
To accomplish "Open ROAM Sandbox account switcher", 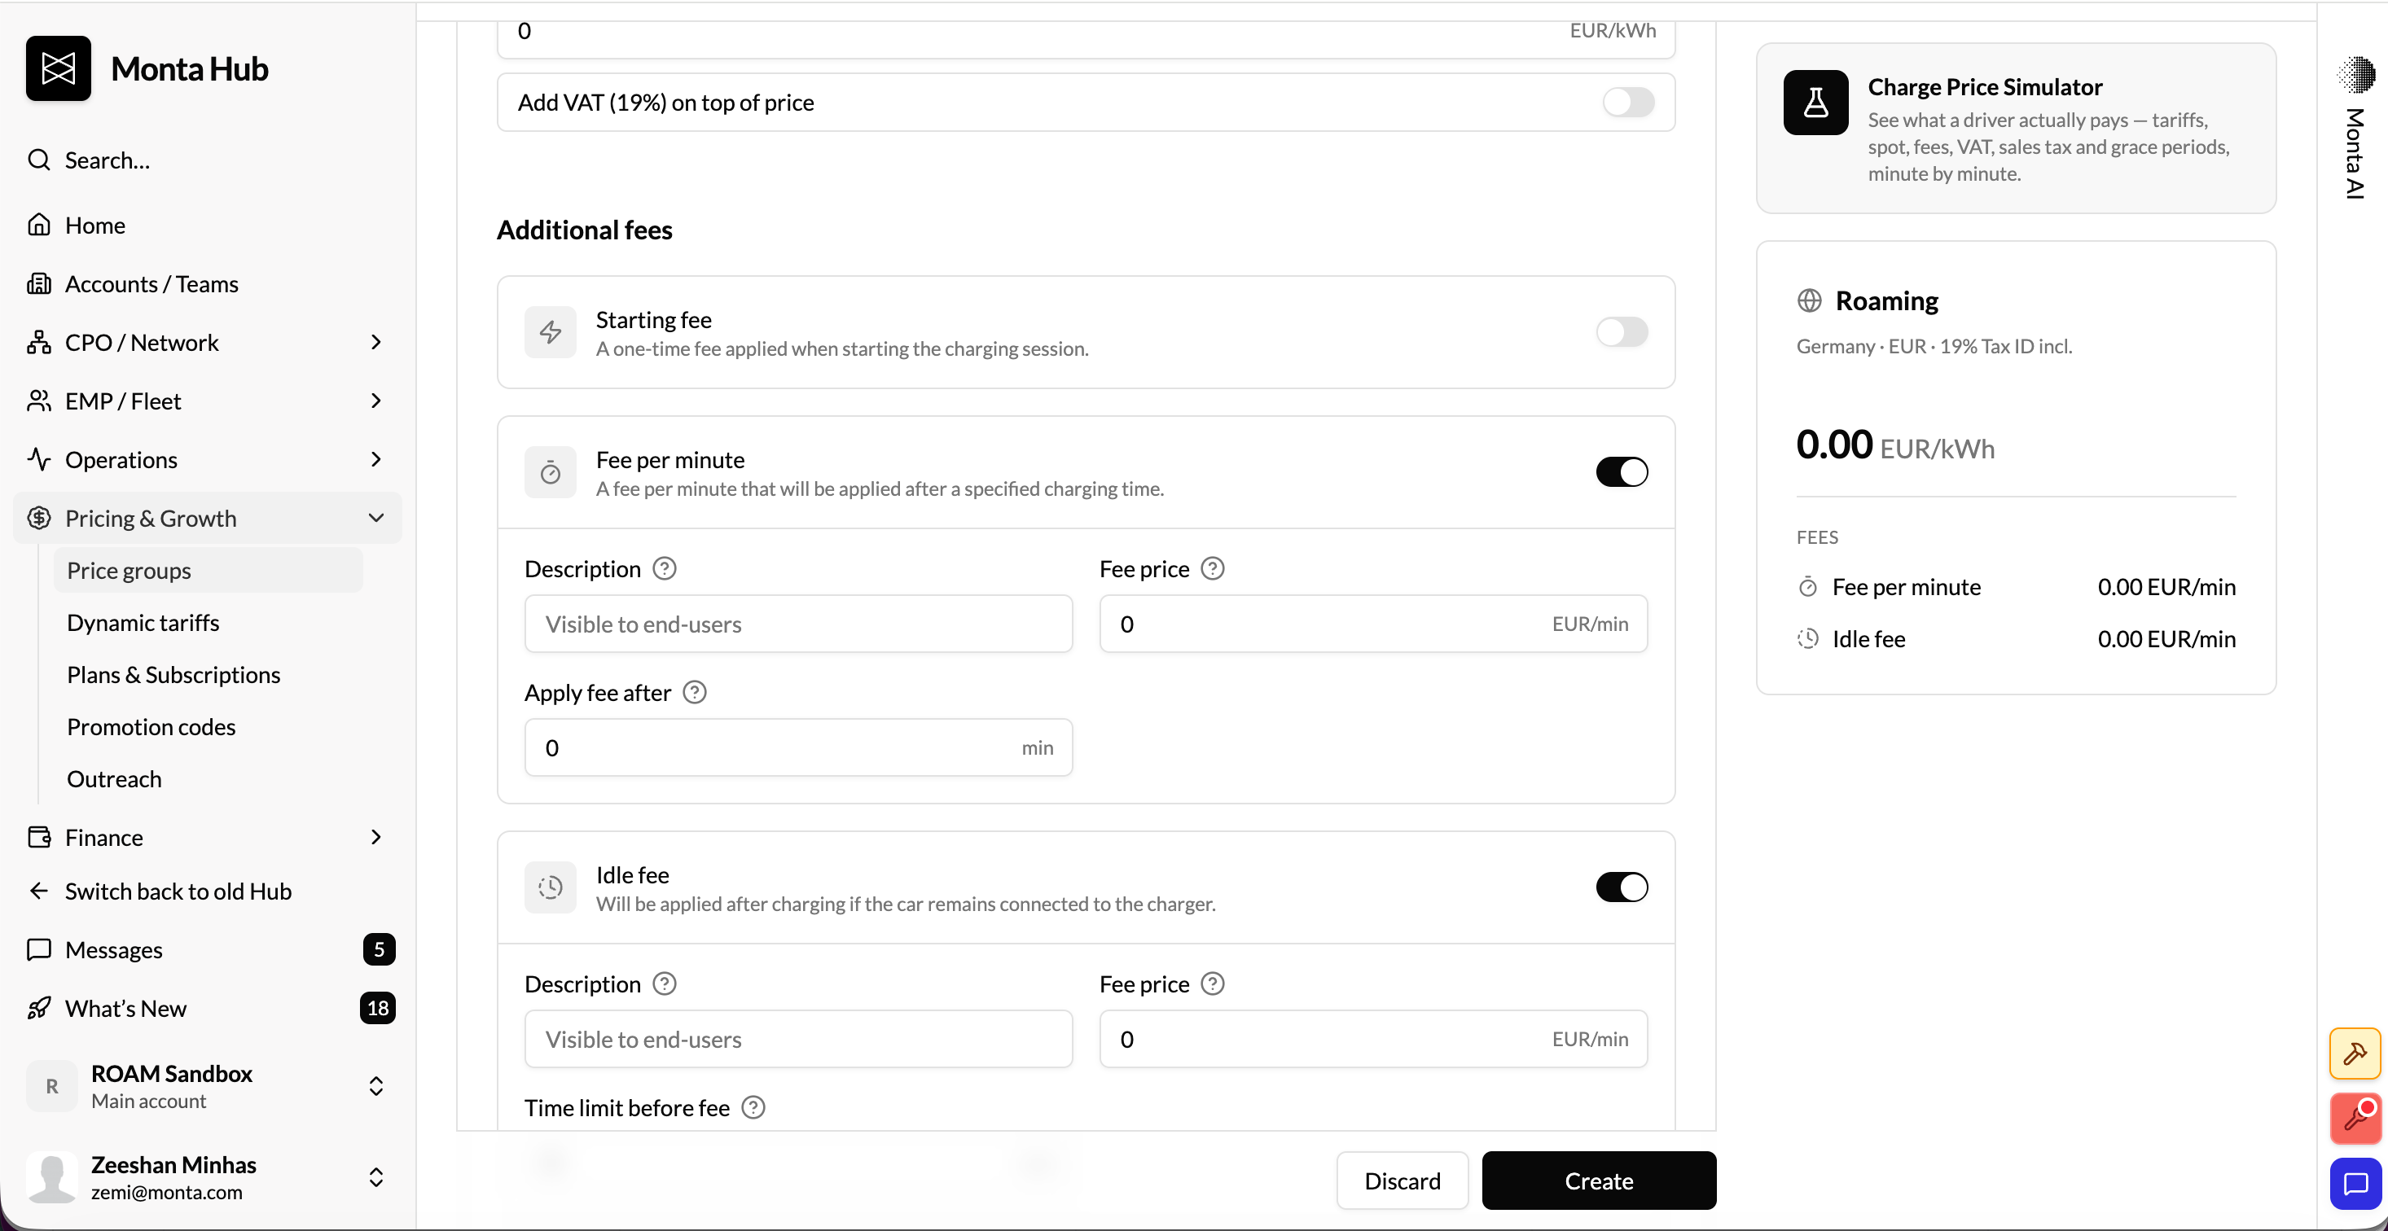I will point(208,1086).
